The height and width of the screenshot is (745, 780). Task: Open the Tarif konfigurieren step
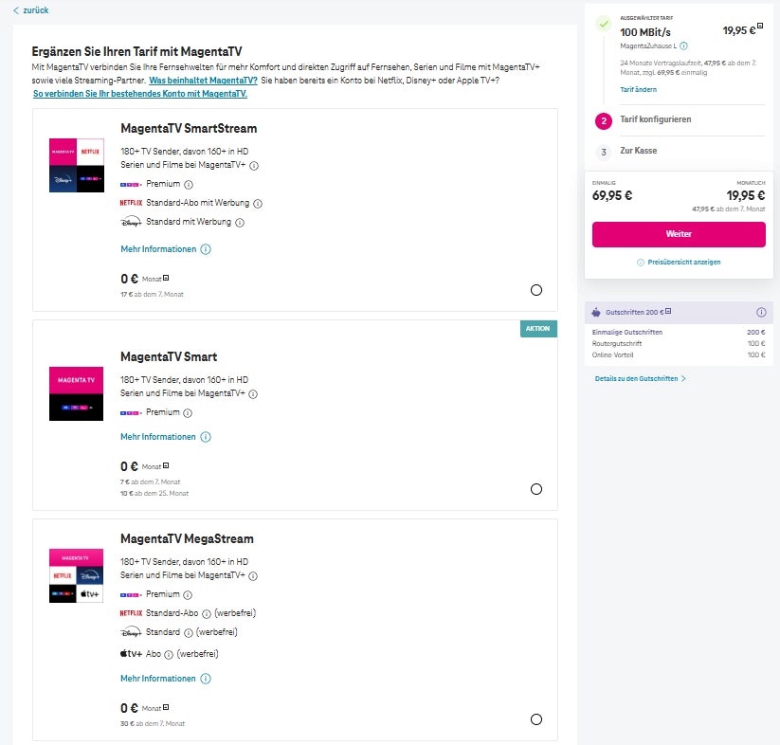653,120
